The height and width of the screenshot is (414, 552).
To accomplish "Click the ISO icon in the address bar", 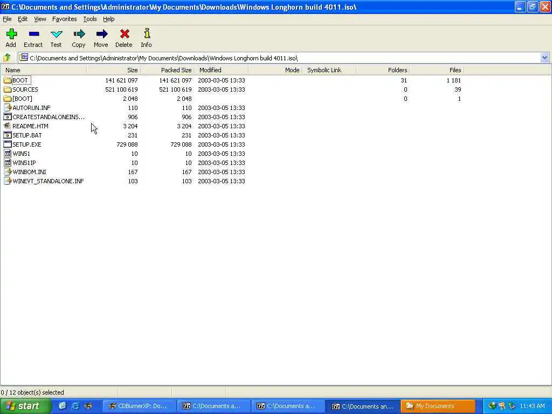I will 24,57.
